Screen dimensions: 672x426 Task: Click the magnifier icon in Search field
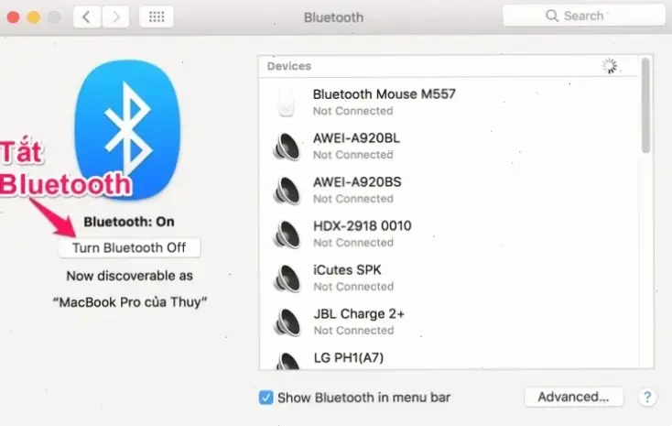coord(551,16)
